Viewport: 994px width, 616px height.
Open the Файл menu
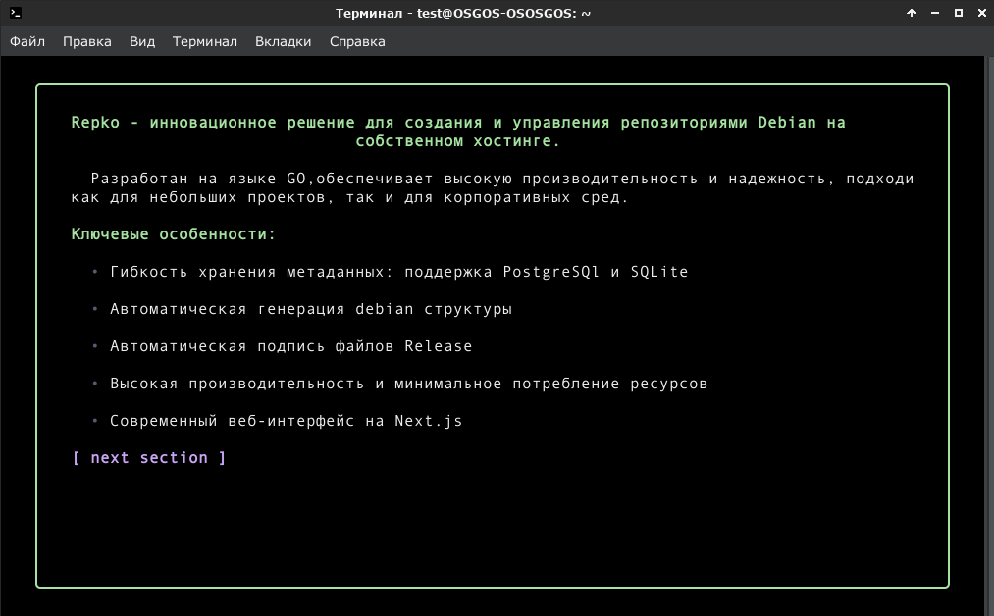coord(27,41)
